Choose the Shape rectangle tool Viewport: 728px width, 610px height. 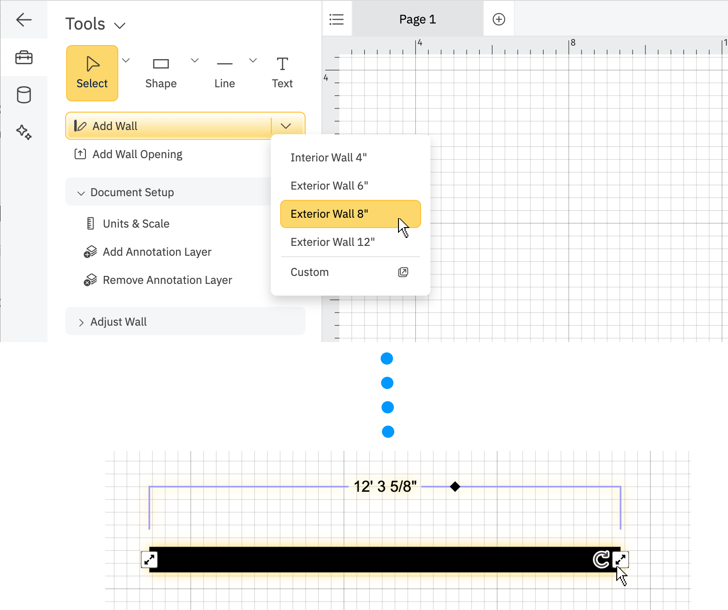click(x=161, y=73)
